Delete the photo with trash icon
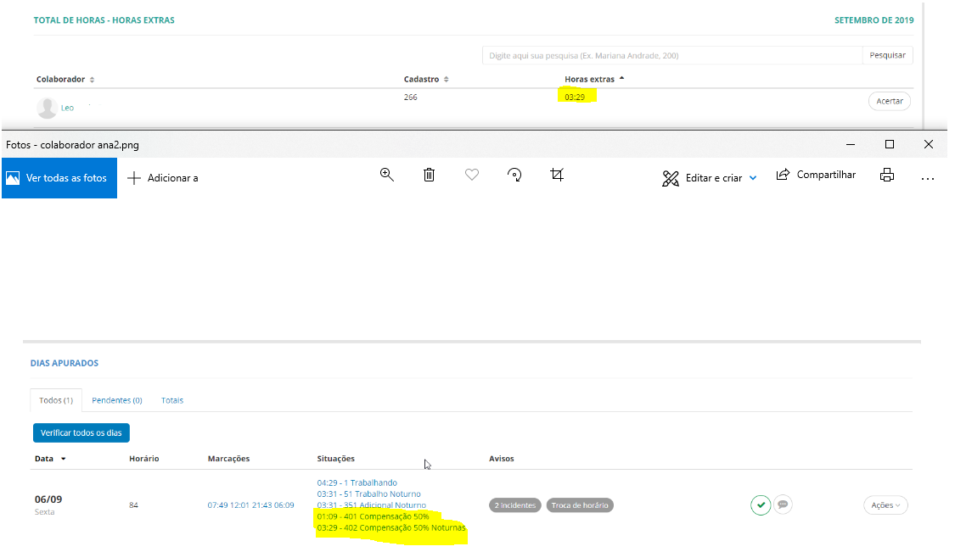 [430, 175]
